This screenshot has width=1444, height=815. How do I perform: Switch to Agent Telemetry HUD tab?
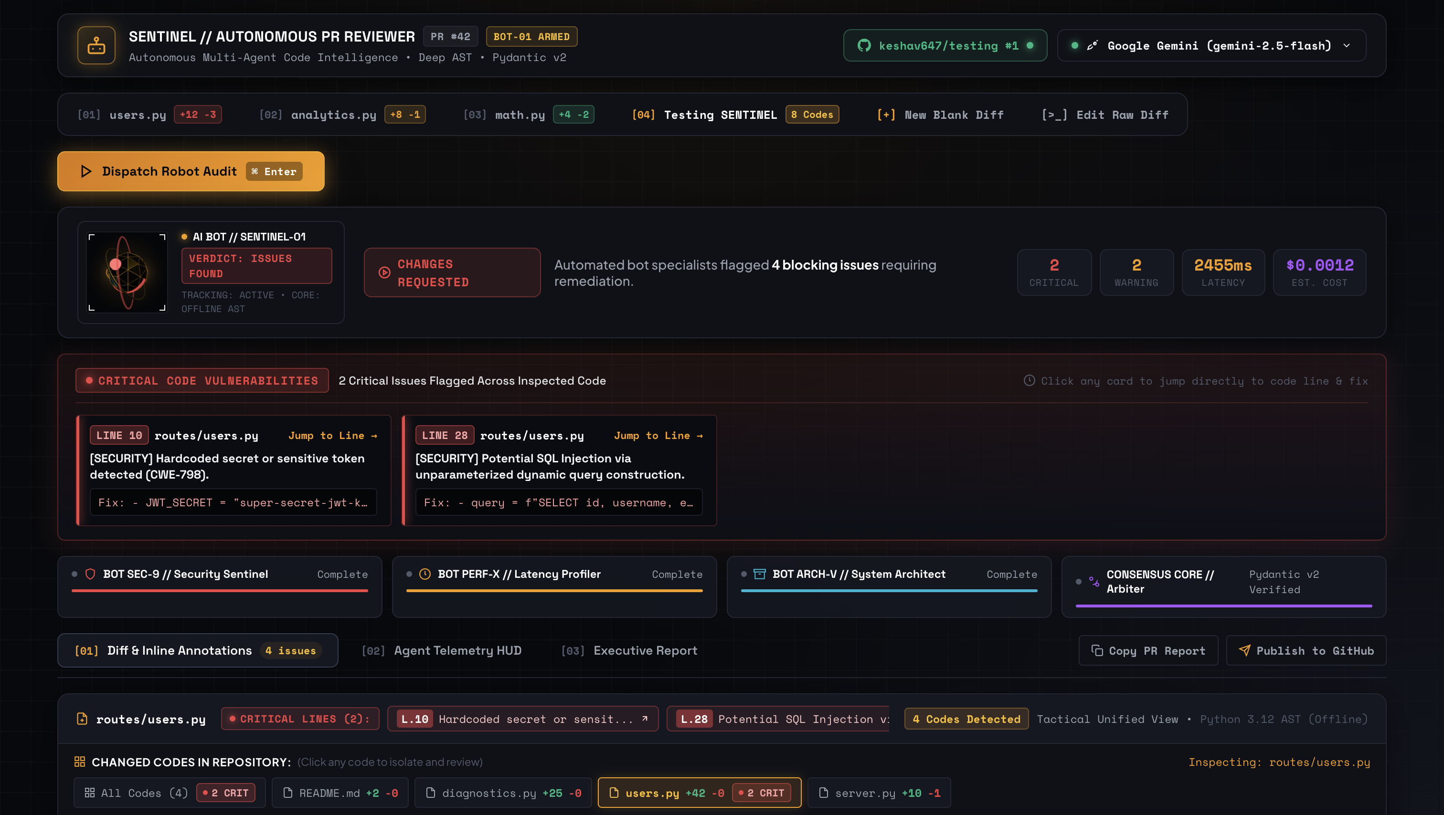point(442,650)
